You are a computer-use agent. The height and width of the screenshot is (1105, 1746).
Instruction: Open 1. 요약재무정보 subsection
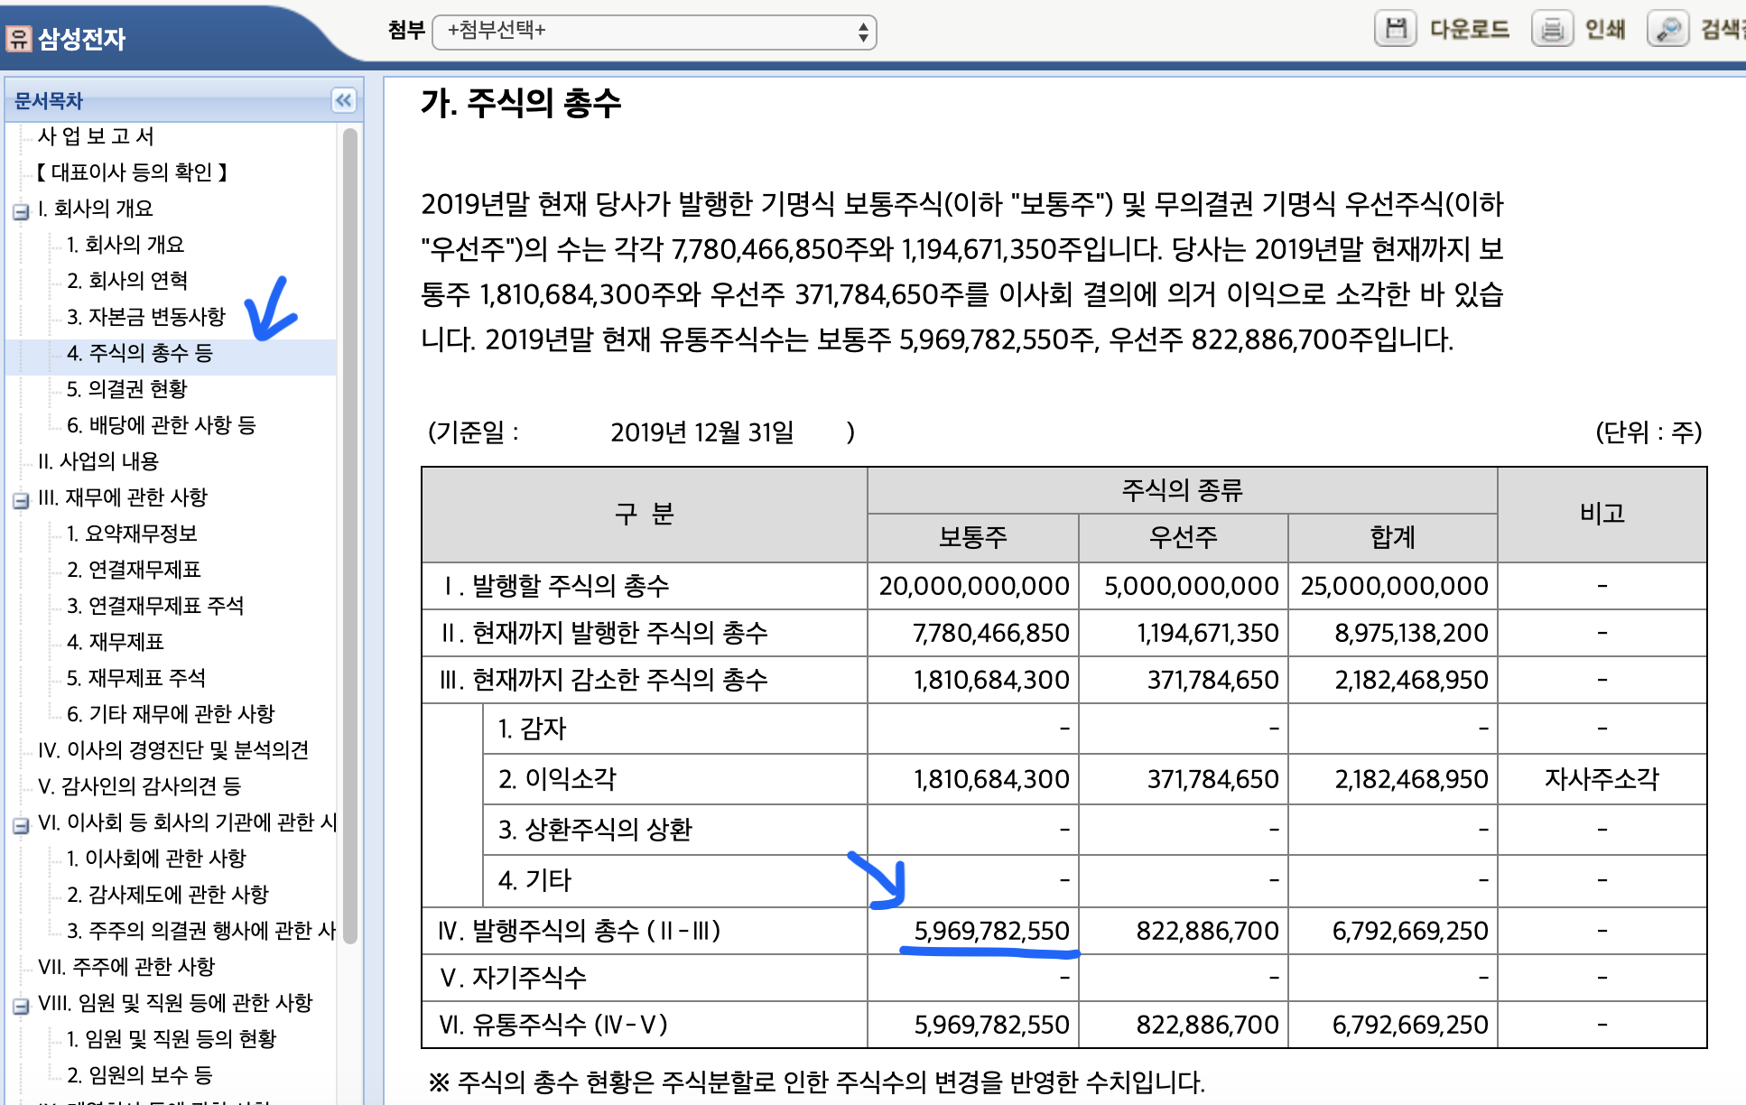point(133,534)
